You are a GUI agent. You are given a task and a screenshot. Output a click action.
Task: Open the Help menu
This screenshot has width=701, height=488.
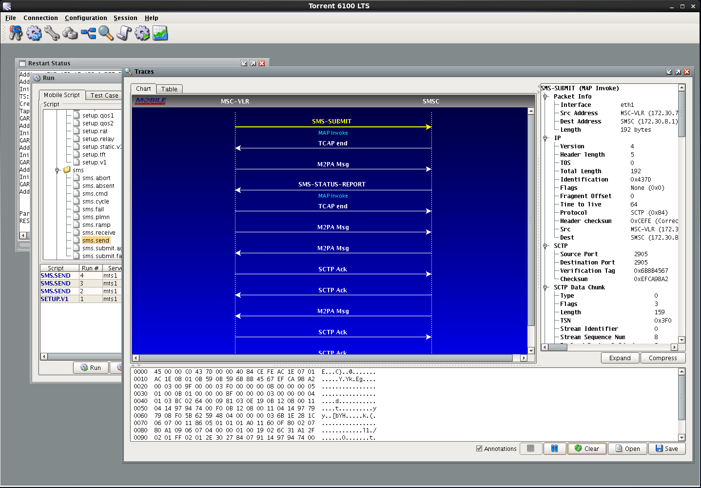151,18
